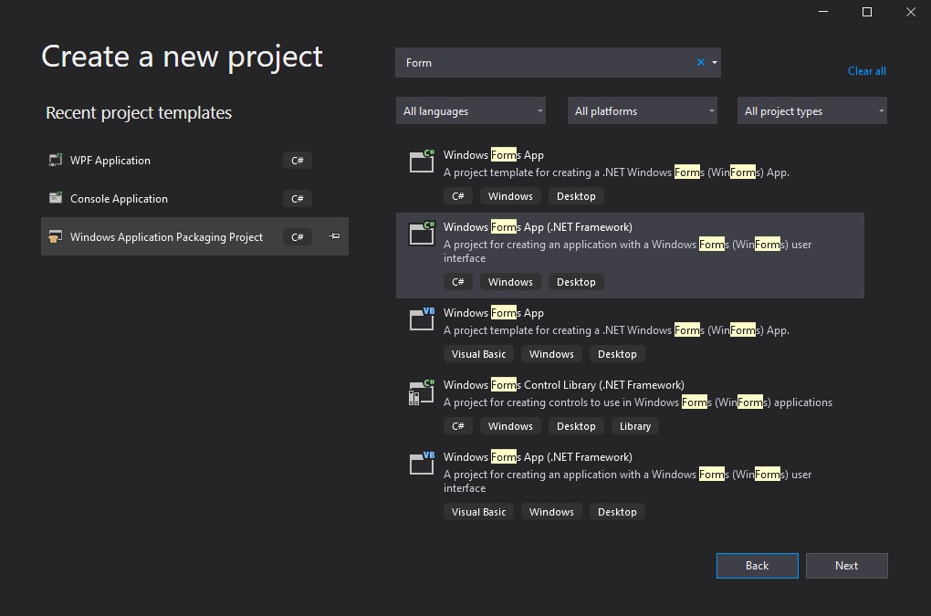Viewport: 931px width, 616px height.
Task: Go Back to the previous page
Action: [x=757, y=566]
